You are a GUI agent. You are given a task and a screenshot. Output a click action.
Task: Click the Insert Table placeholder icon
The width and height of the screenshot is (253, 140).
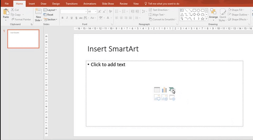157,90
